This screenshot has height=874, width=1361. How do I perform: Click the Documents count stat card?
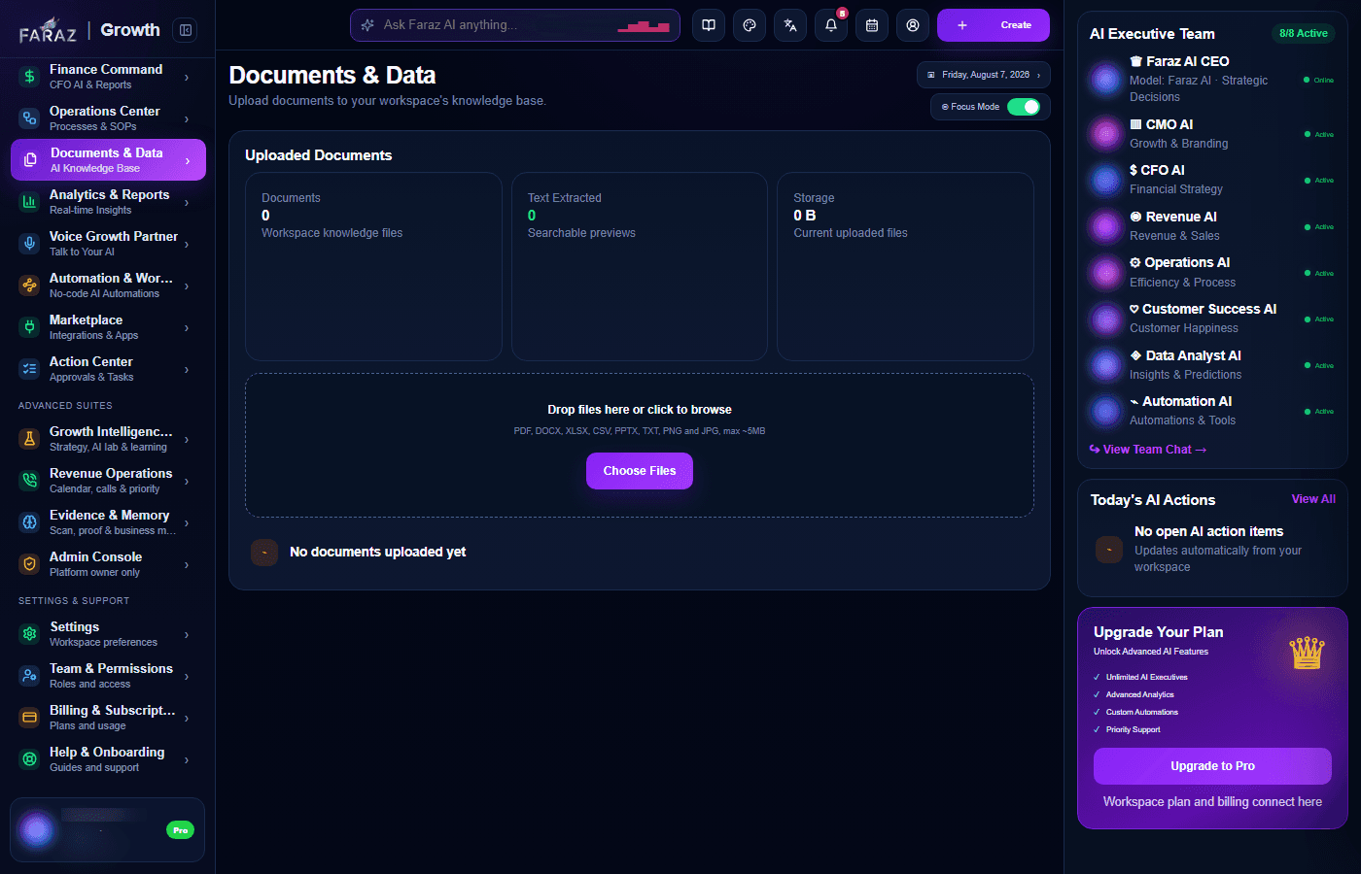click(373, 266)
